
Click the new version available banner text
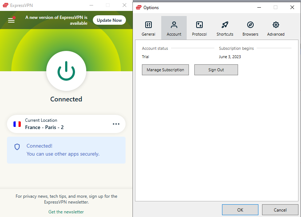point(56,20)
